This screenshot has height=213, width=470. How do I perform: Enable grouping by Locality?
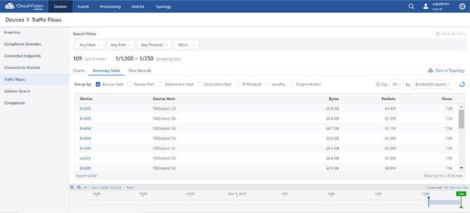click(x=268, y=84)
